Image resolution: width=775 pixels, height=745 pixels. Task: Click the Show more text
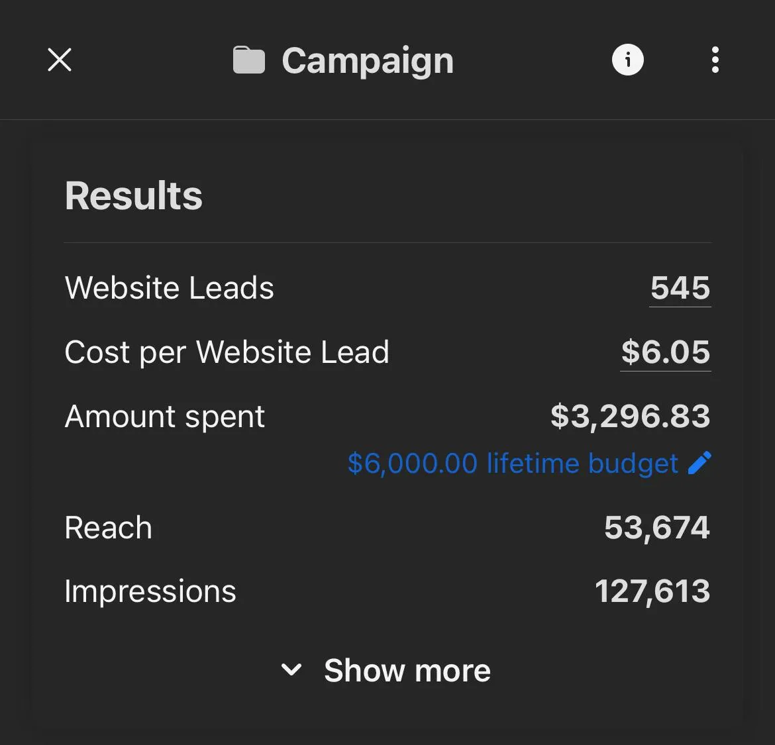click(x=407, y=670)
